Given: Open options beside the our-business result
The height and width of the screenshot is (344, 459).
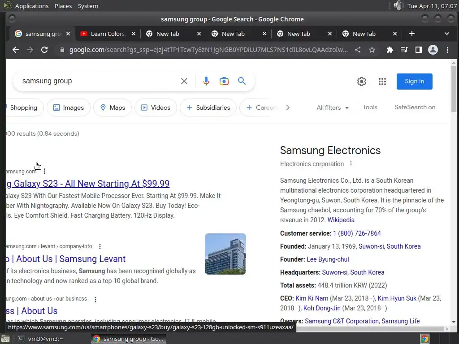Looking at the screenshot, I should coord(95,299).
